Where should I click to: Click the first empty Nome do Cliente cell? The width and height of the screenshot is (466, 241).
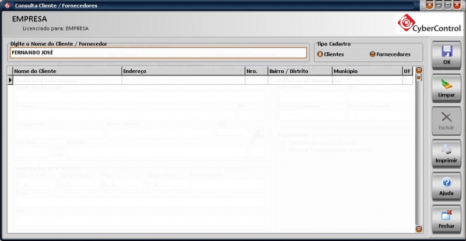(68, 80)
